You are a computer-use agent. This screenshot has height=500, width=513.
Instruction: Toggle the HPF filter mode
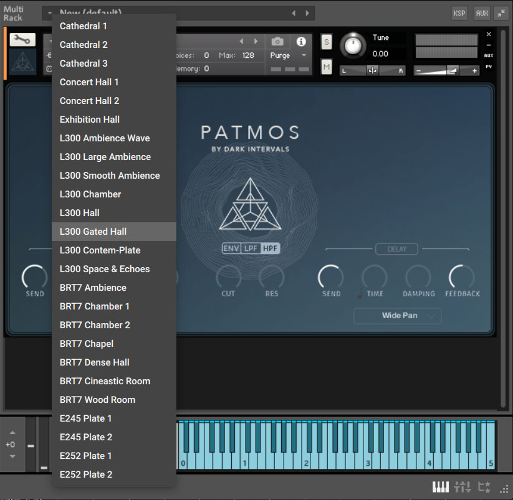[x=271, y=248]
